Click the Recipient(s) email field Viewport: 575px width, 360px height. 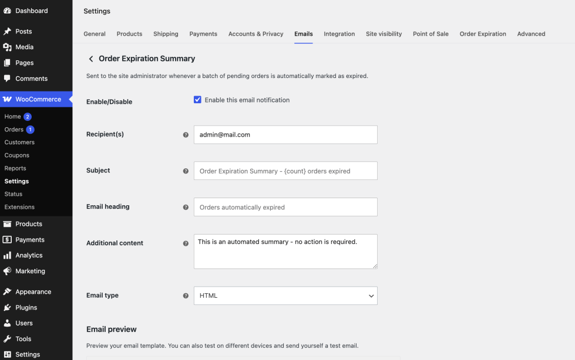point(285,135)
